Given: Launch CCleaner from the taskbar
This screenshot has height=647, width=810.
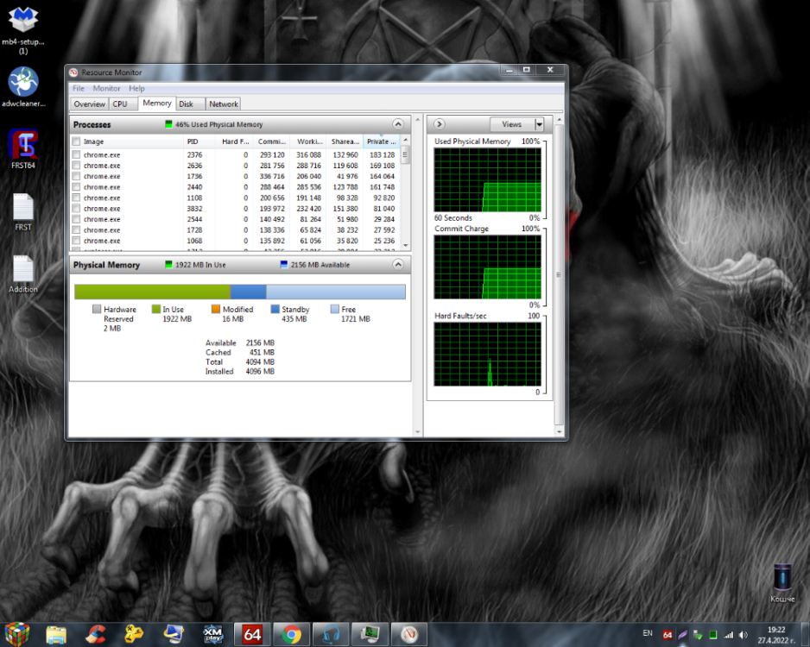Looking at the screenshot, I should point(96,635).
